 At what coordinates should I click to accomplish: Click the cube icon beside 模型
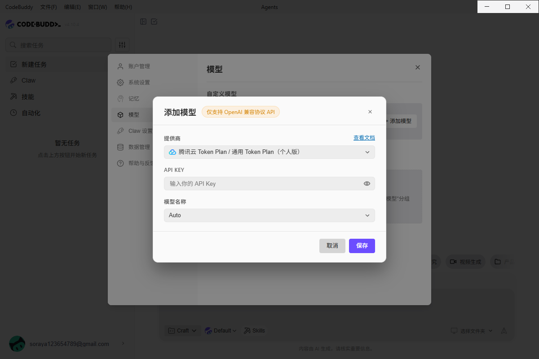[x=120, y=115]
